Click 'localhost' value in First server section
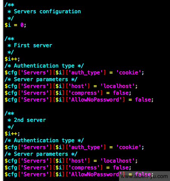This screenshot has width=170, height=181. pyautogui.click(x=117, y=86)
